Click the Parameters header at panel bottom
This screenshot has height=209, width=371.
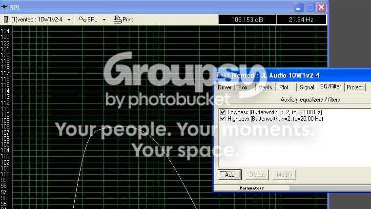point(251,188)
